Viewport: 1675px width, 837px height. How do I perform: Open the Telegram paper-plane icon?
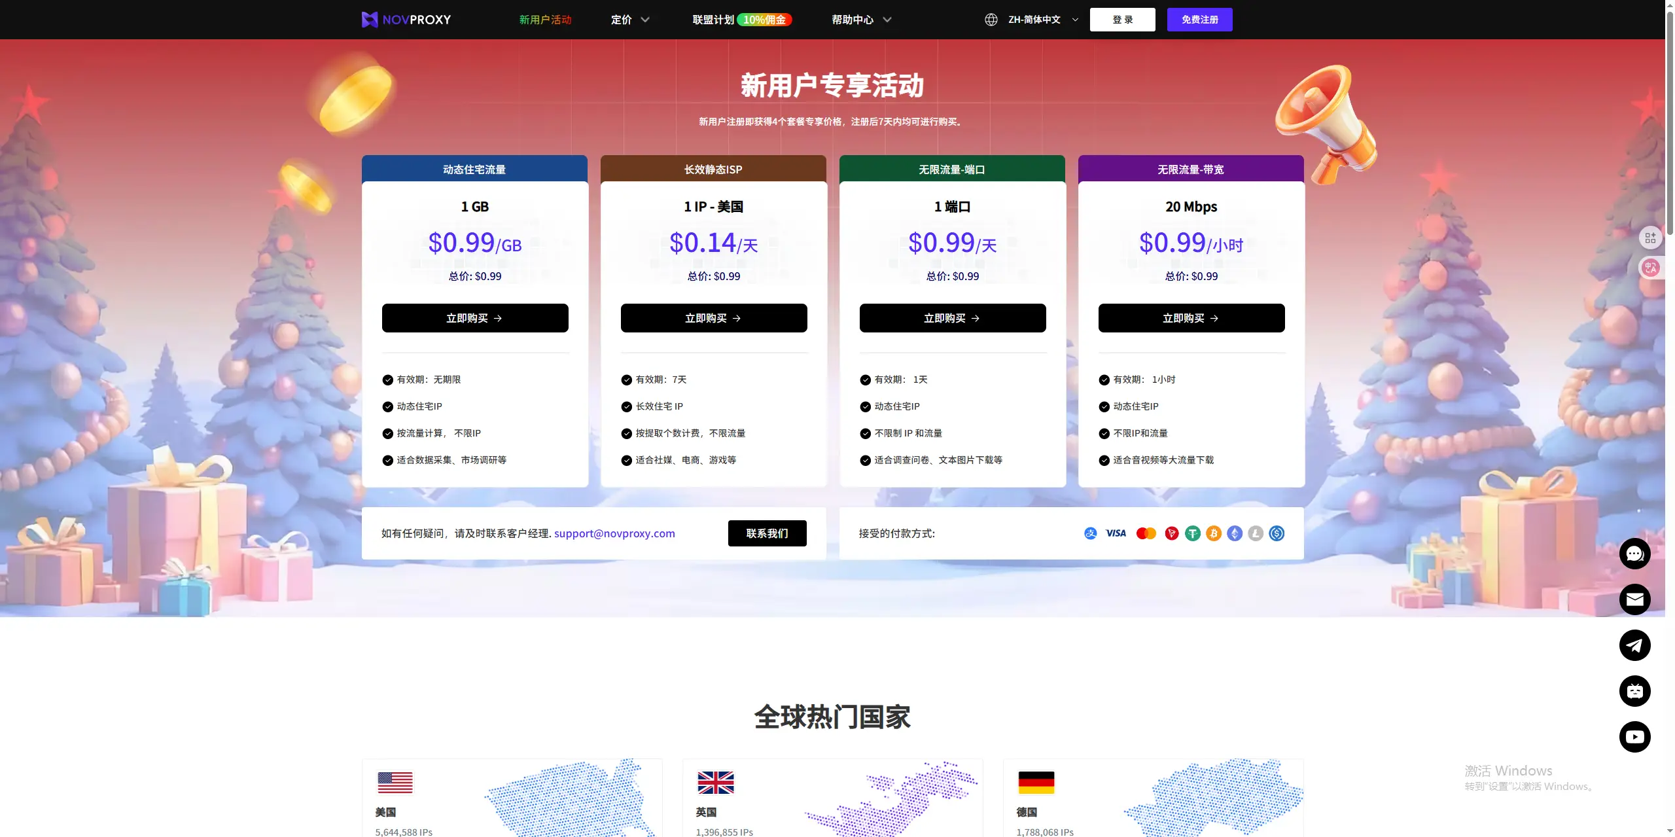pos(1634,645)
